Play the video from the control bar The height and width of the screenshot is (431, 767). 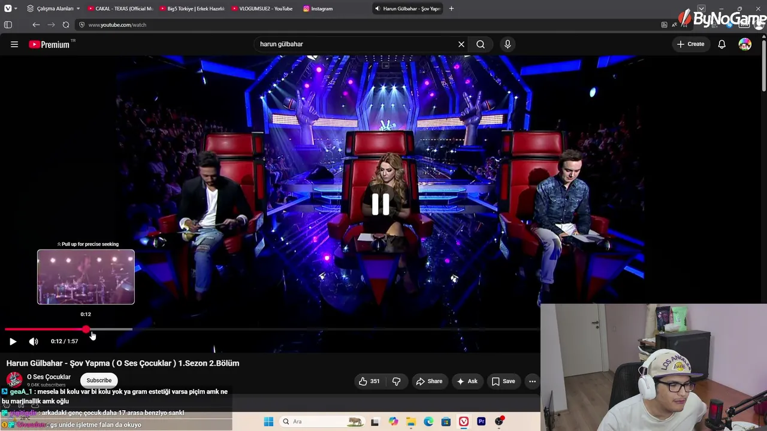(x=13, y=341)
